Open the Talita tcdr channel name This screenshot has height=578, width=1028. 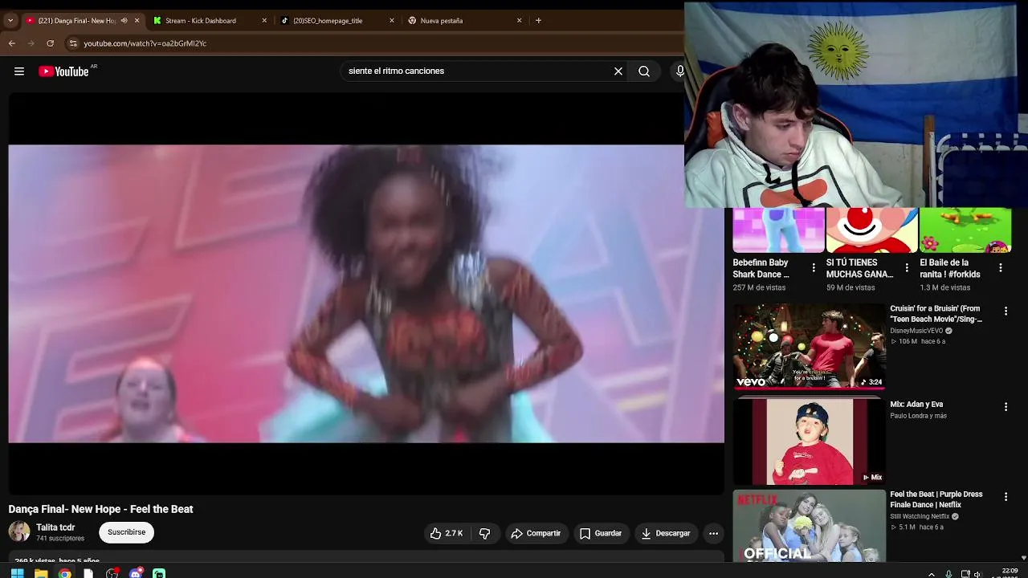click(x=55, y=527)
